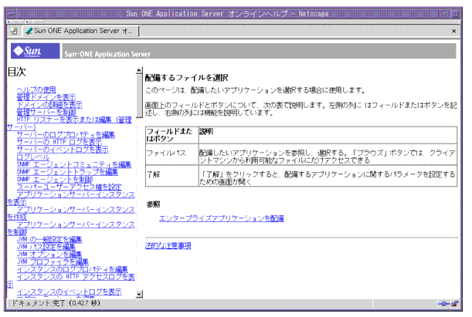
Task: Click the scroll up arrow of contents pane
Action: [139, 71]
